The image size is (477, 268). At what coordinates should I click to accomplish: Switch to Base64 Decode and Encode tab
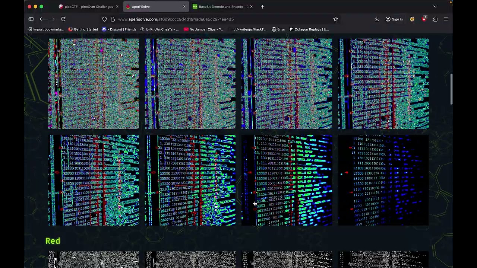[x=222, y=7]
